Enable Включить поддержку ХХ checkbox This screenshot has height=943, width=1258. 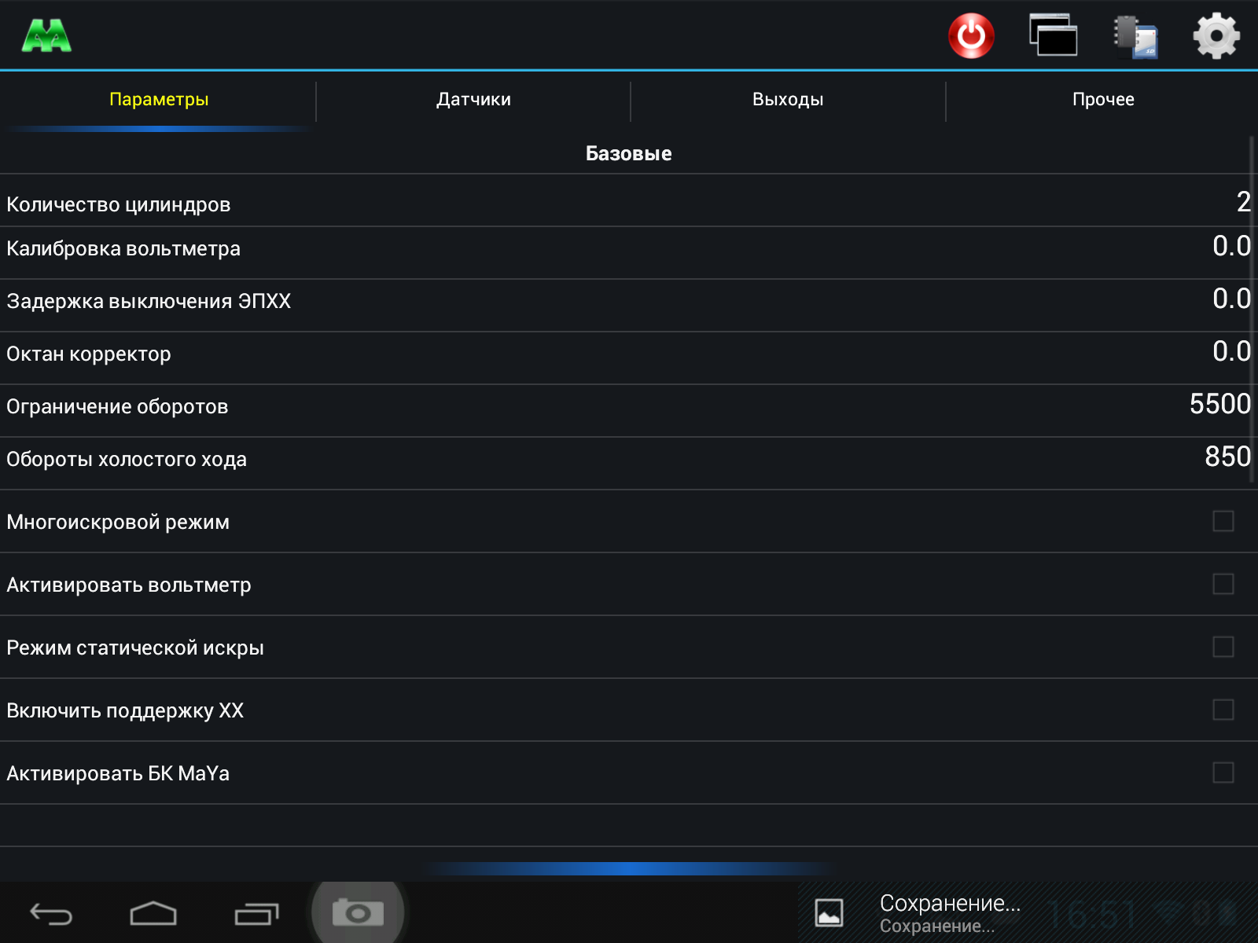pyautogui.click(x=1223, y=710)
